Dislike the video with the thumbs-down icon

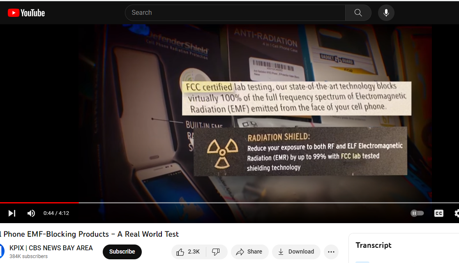click(217, 251)
